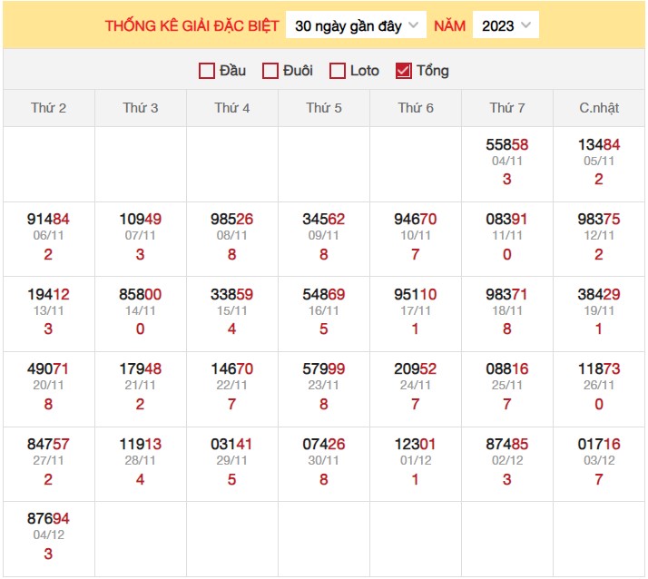The height and width of the screenshot is (579, 648).
Task: Select result 85800 dated 14/11
Action: tap(141, 295)
